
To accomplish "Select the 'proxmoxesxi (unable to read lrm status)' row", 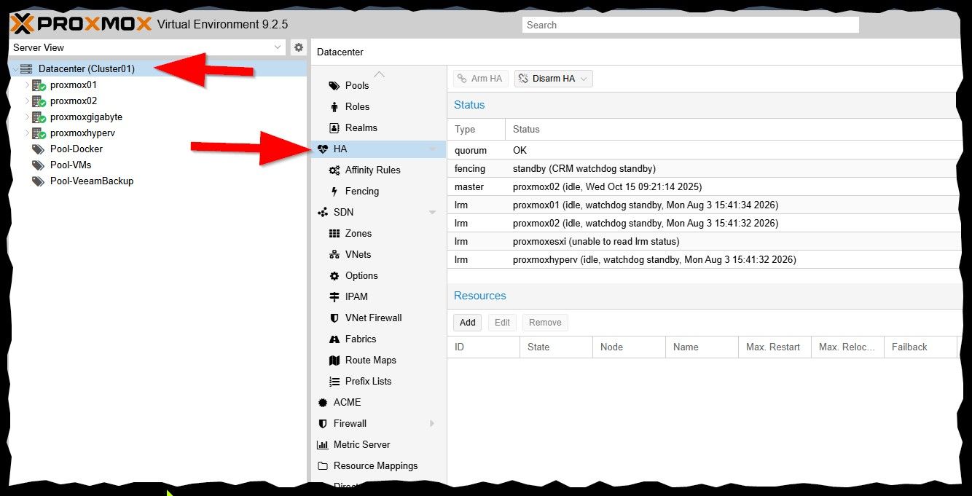I will tap(703, 242).
